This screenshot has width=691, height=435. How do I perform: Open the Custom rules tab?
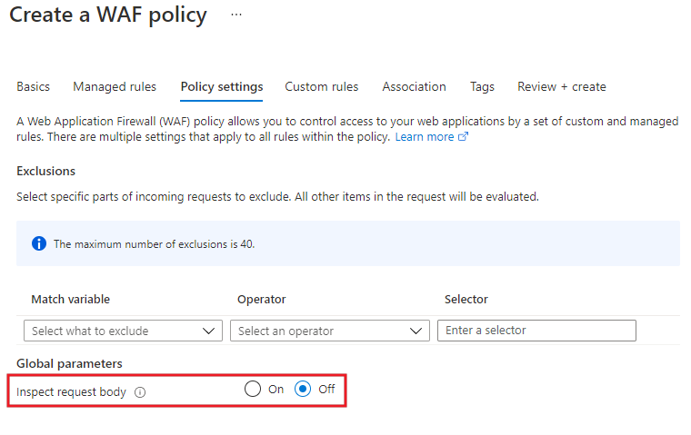pos(322,87)
